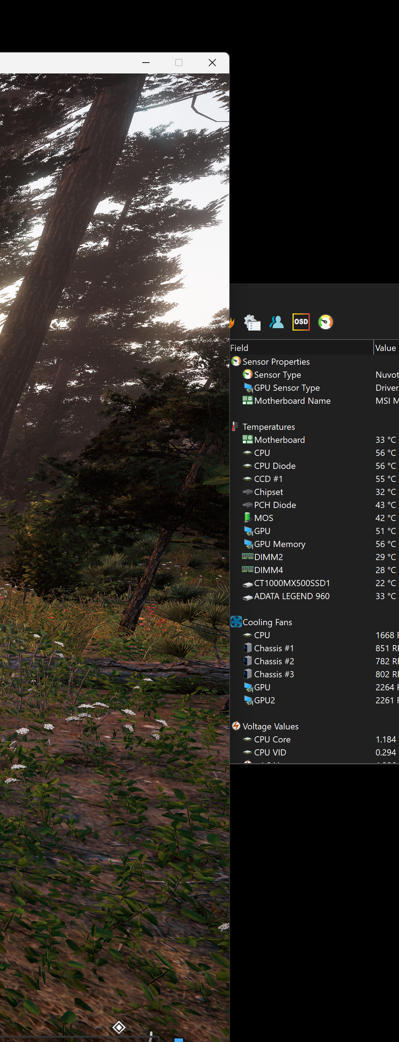Click the blue user accounts toolbar icon
This screenshot has height=1042, width=399.
point(277,322)
